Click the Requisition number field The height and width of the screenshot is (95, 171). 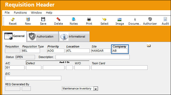coord(13,51)
